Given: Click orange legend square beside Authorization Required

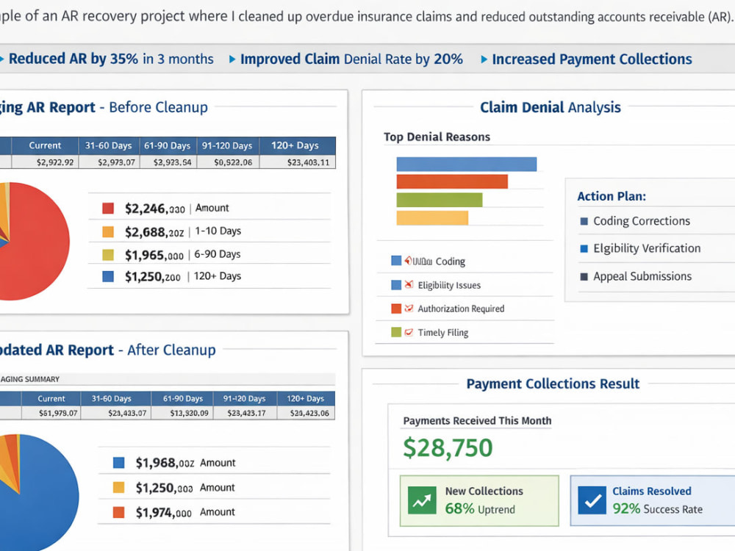Looking at the screenshot, I should 396,309.
